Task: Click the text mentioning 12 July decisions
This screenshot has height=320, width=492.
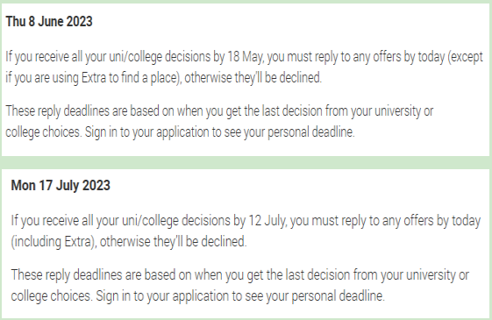Action: tap(246, 231)
